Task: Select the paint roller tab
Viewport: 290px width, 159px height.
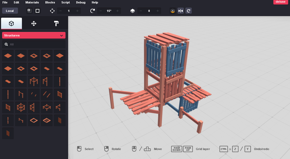Action: (x=56, y=24)
